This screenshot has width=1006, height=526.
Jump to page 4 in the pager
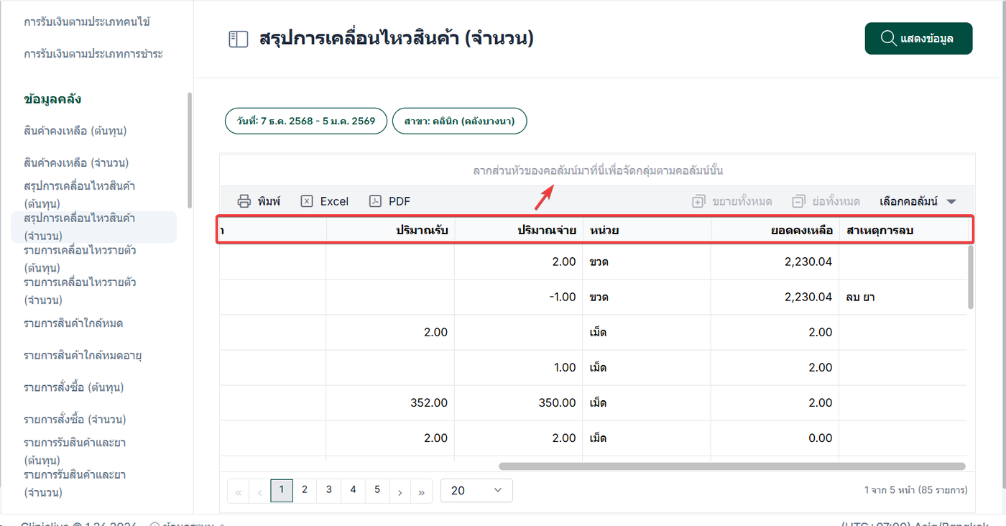(x=353, y=490)
